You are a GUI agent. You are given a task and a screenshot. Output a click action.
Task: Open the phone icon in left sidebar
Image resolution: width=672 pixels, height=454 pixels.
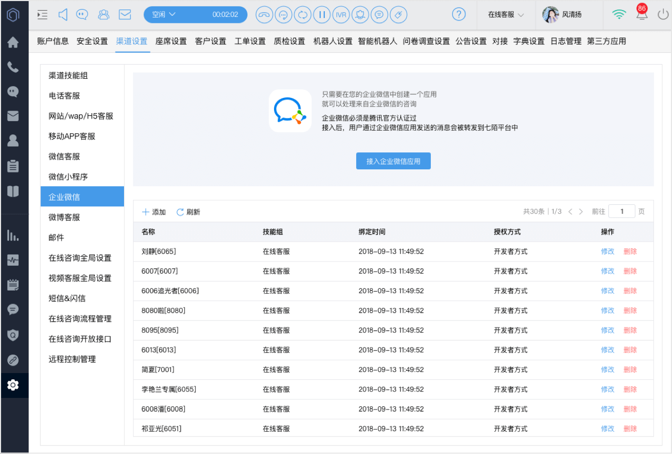coord(13,67)
